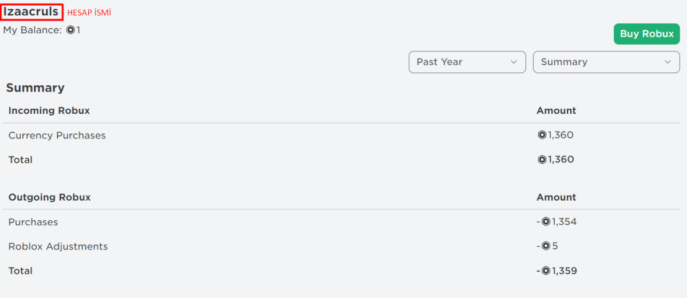The height and width of the screenshot is (298, 687).
Task: Click Robux icon in Incoming Total amount
Action: 542,160
